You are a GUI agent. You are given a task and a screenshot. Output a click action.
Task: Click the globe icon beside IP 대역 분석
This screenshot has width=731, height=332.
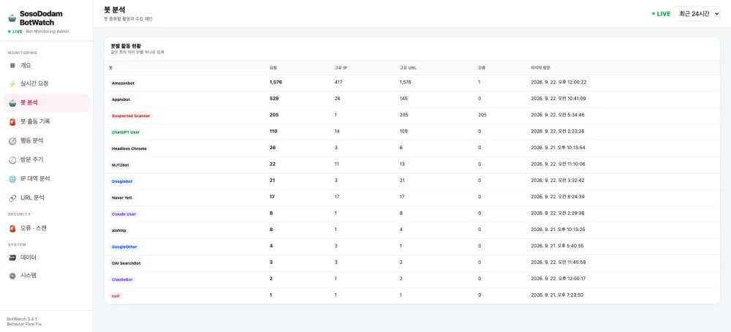click(12, 179)
